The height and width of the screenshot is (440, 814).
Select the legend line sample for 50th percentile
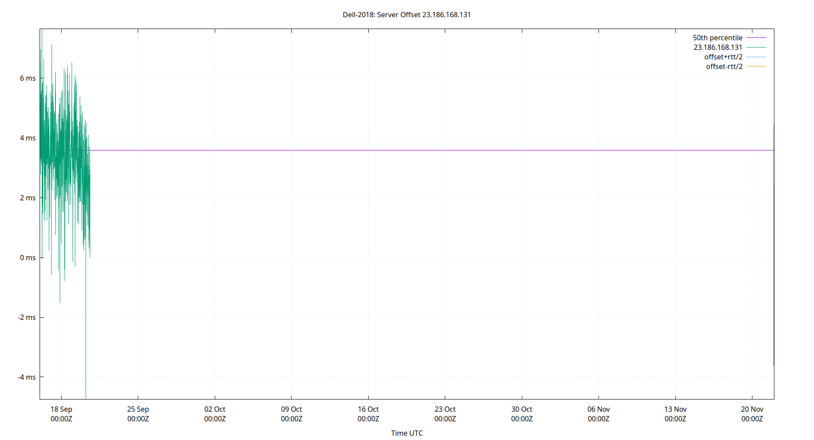click(x=757, y=37)
